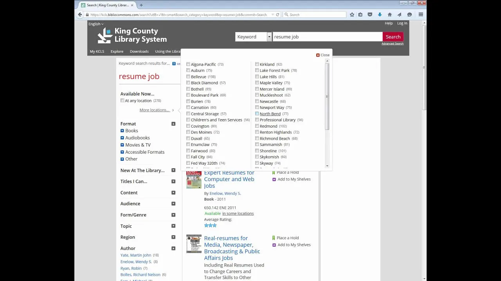The height and width of the screenshot is (281, 501).
Task: Open the downloads arrow icon in Firefox toolbar
Action: [x=380, y=14]
